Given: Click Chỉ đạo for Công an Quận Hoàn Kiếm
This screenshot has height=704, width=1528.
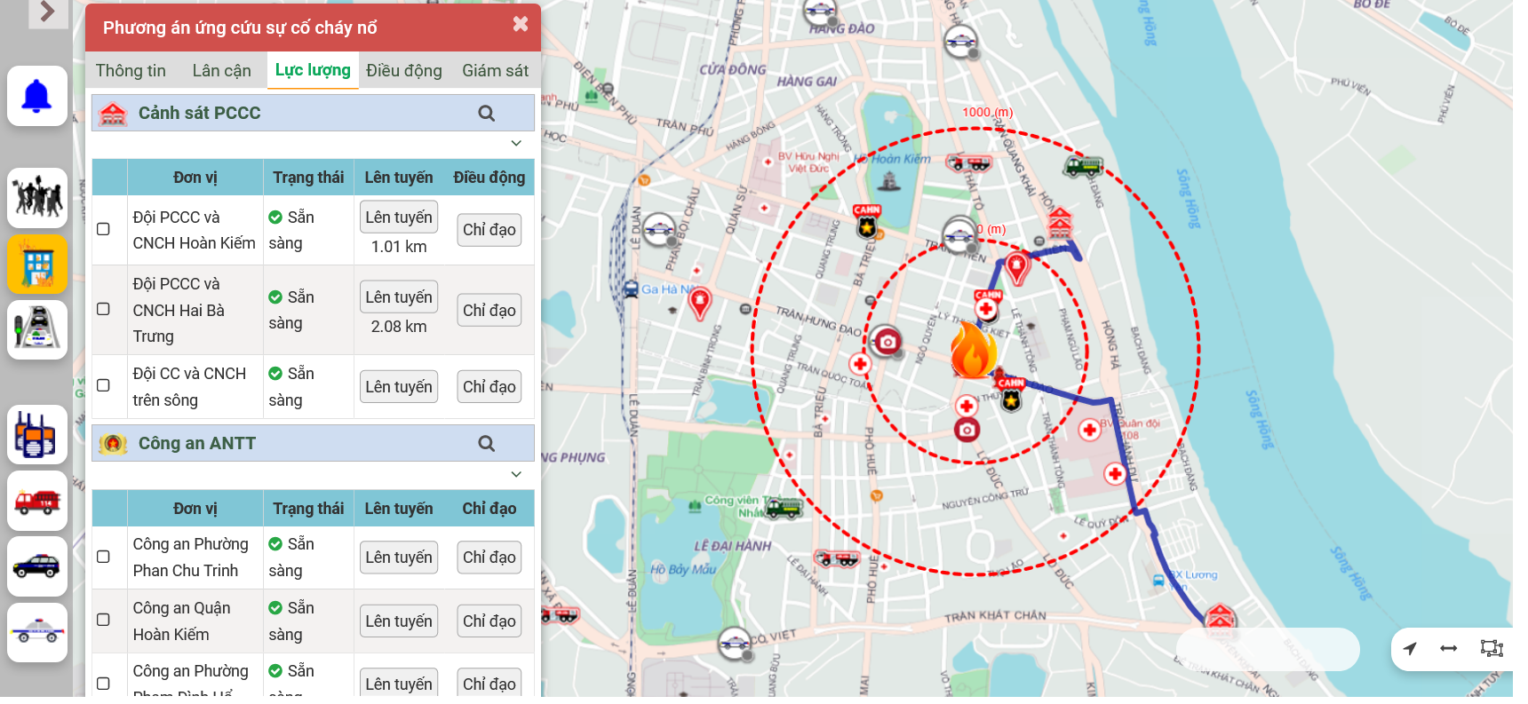Looking at the screenshot, I should [489, 621].
